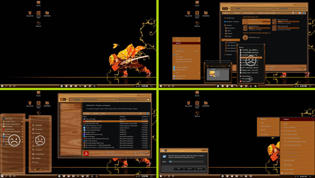Screen dimensions: 315x178
Task: Open Settings in the Start menu right pane
Action: pyautogui.click(x=37, y=158)
